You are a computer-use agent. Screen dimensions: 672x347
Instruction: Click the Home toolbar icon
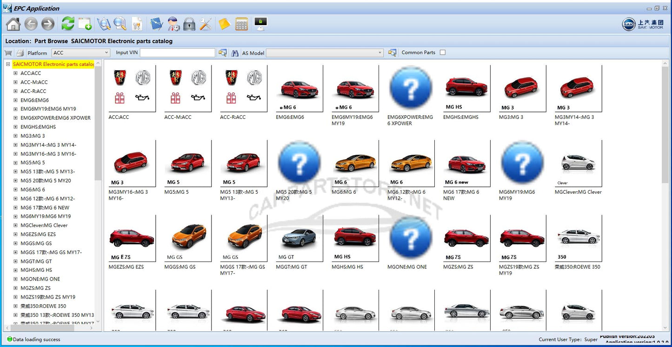pos(13,24)
